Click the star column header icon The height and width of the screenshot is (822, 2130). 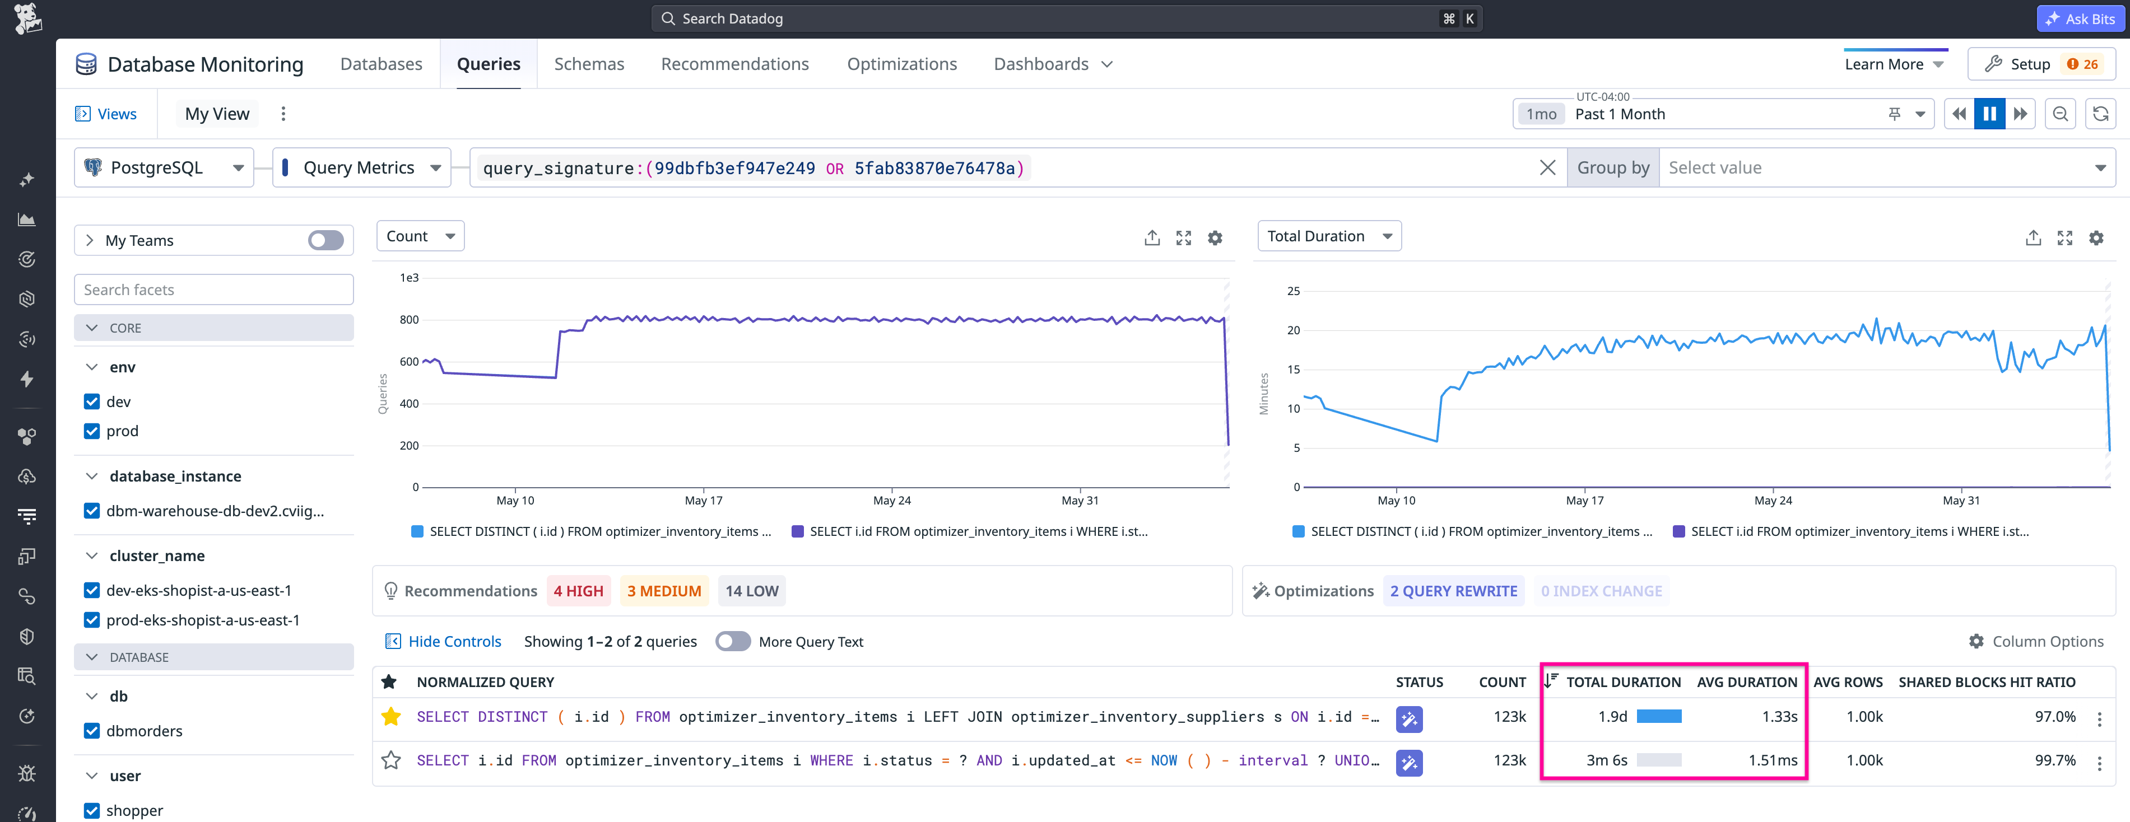click(389, 683)
